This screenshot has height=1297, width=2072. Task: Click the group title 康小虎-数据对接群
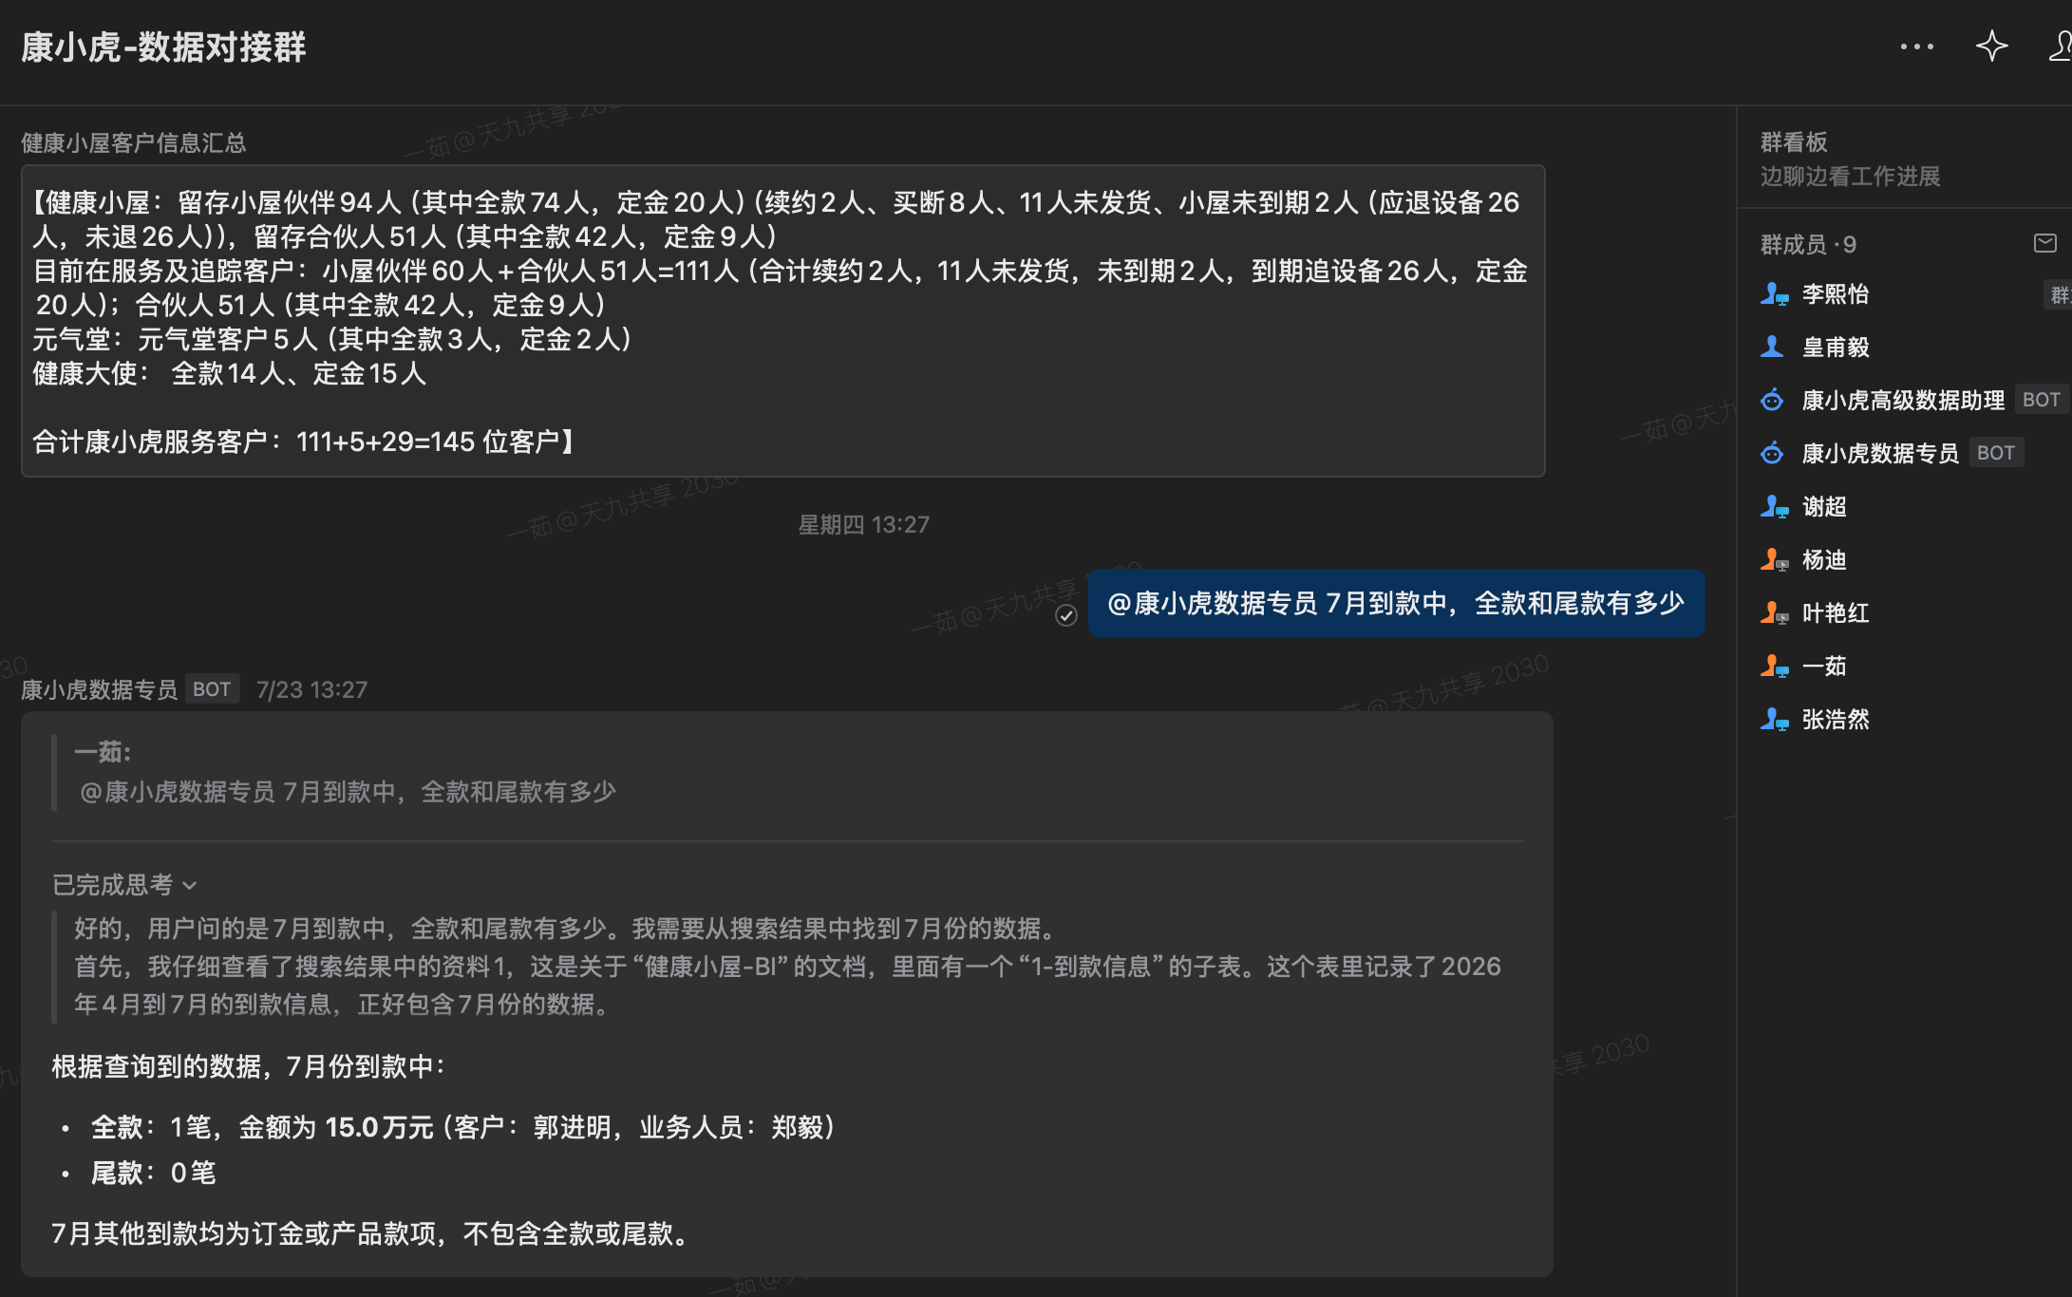coord(163,47)
